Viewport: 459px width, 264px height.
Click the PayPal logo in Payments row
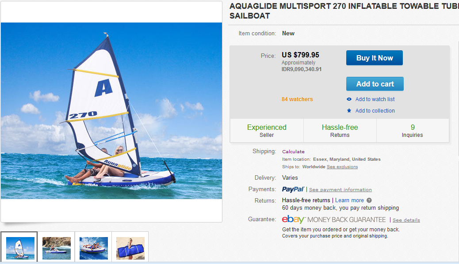click(x=293, y=189)
